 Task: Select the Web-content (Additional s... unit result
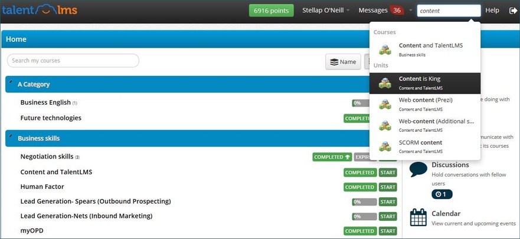click(425, 125)
